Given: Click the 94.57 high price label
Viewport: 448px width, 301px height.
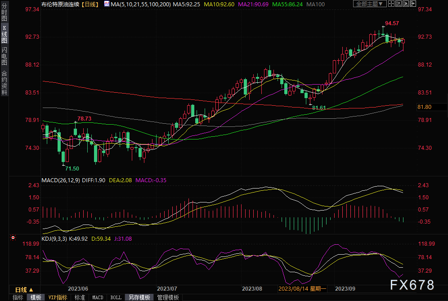Looking at the screenshot, I should [x=392, y=23].
